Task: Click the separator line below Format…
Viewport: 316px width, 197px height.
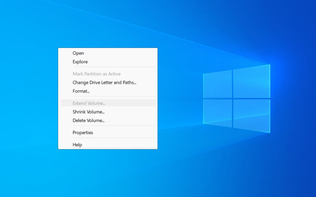Action: [113, 96]
